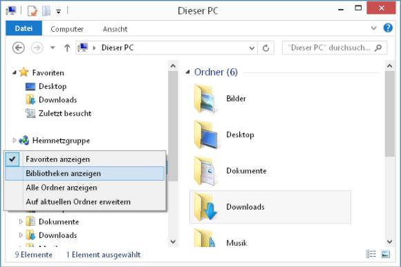The width and height of the screenshot is (401, 267).
Task: Open Zuletzt besucht in Favoriten
Action: pos(59,113)
